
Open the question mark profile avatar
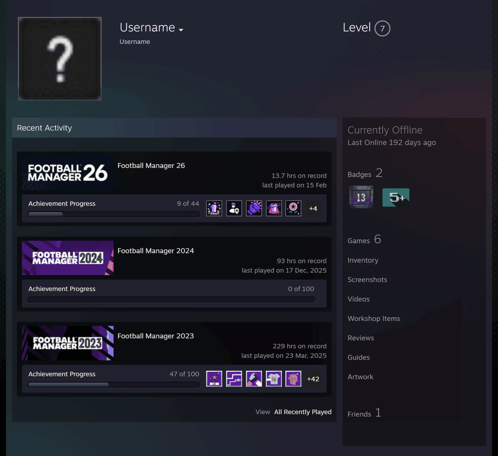(x=60, y=59)
